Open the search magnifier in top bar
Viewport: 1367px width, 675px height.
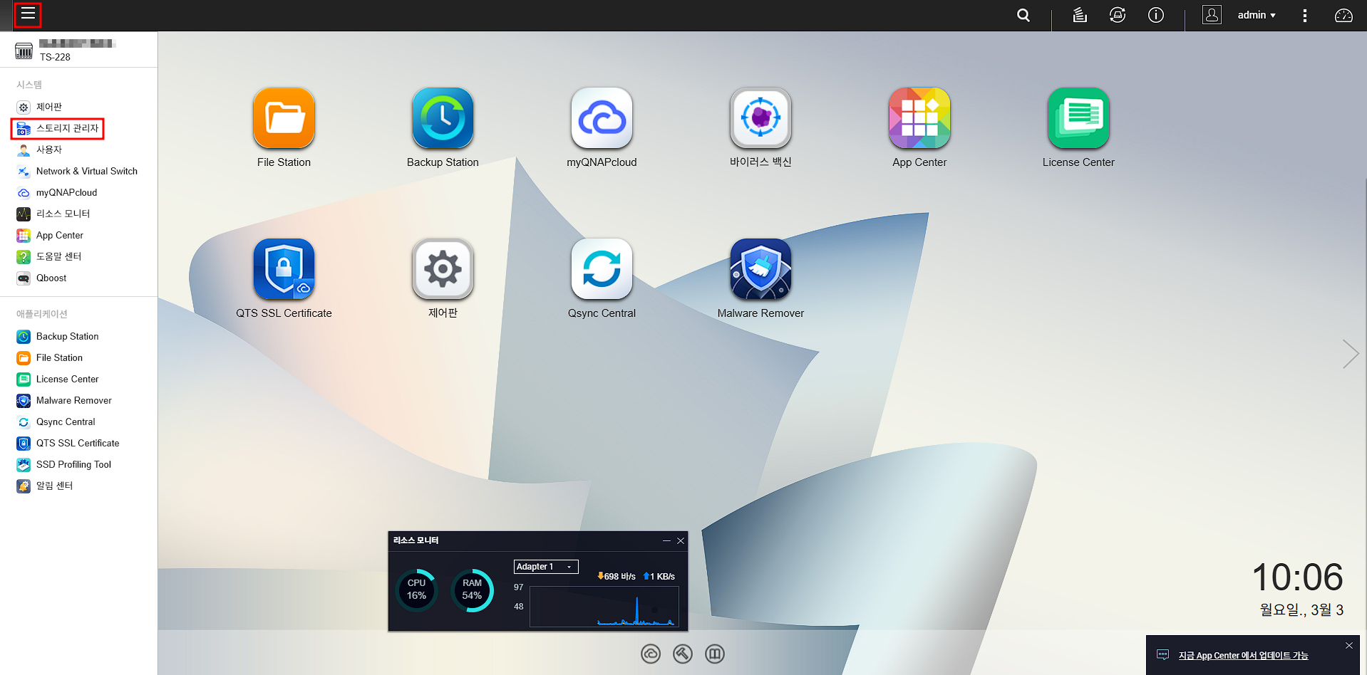(x=1023, y=15)
